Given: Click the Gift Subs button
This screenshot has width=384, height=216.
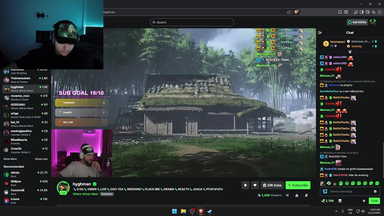Looking at the screenshot, I should click(x=272, y=185).
